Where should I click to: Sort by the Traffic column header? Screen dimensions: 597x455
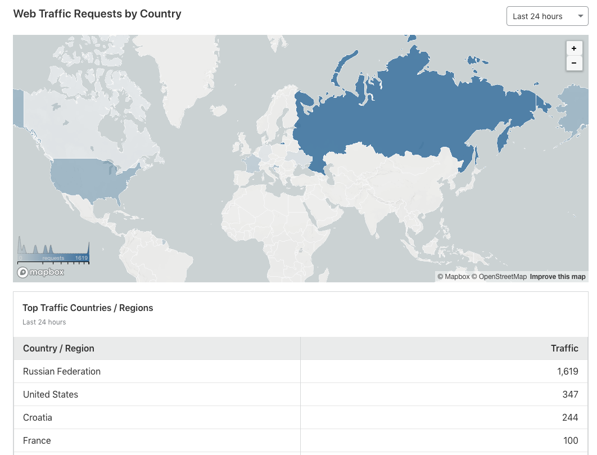point(564,349)
